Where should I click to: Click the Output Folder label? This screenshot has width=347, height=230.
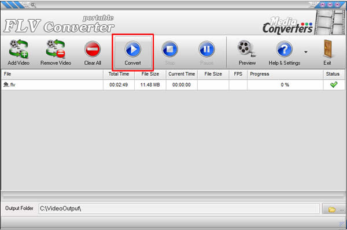[19, 208]
